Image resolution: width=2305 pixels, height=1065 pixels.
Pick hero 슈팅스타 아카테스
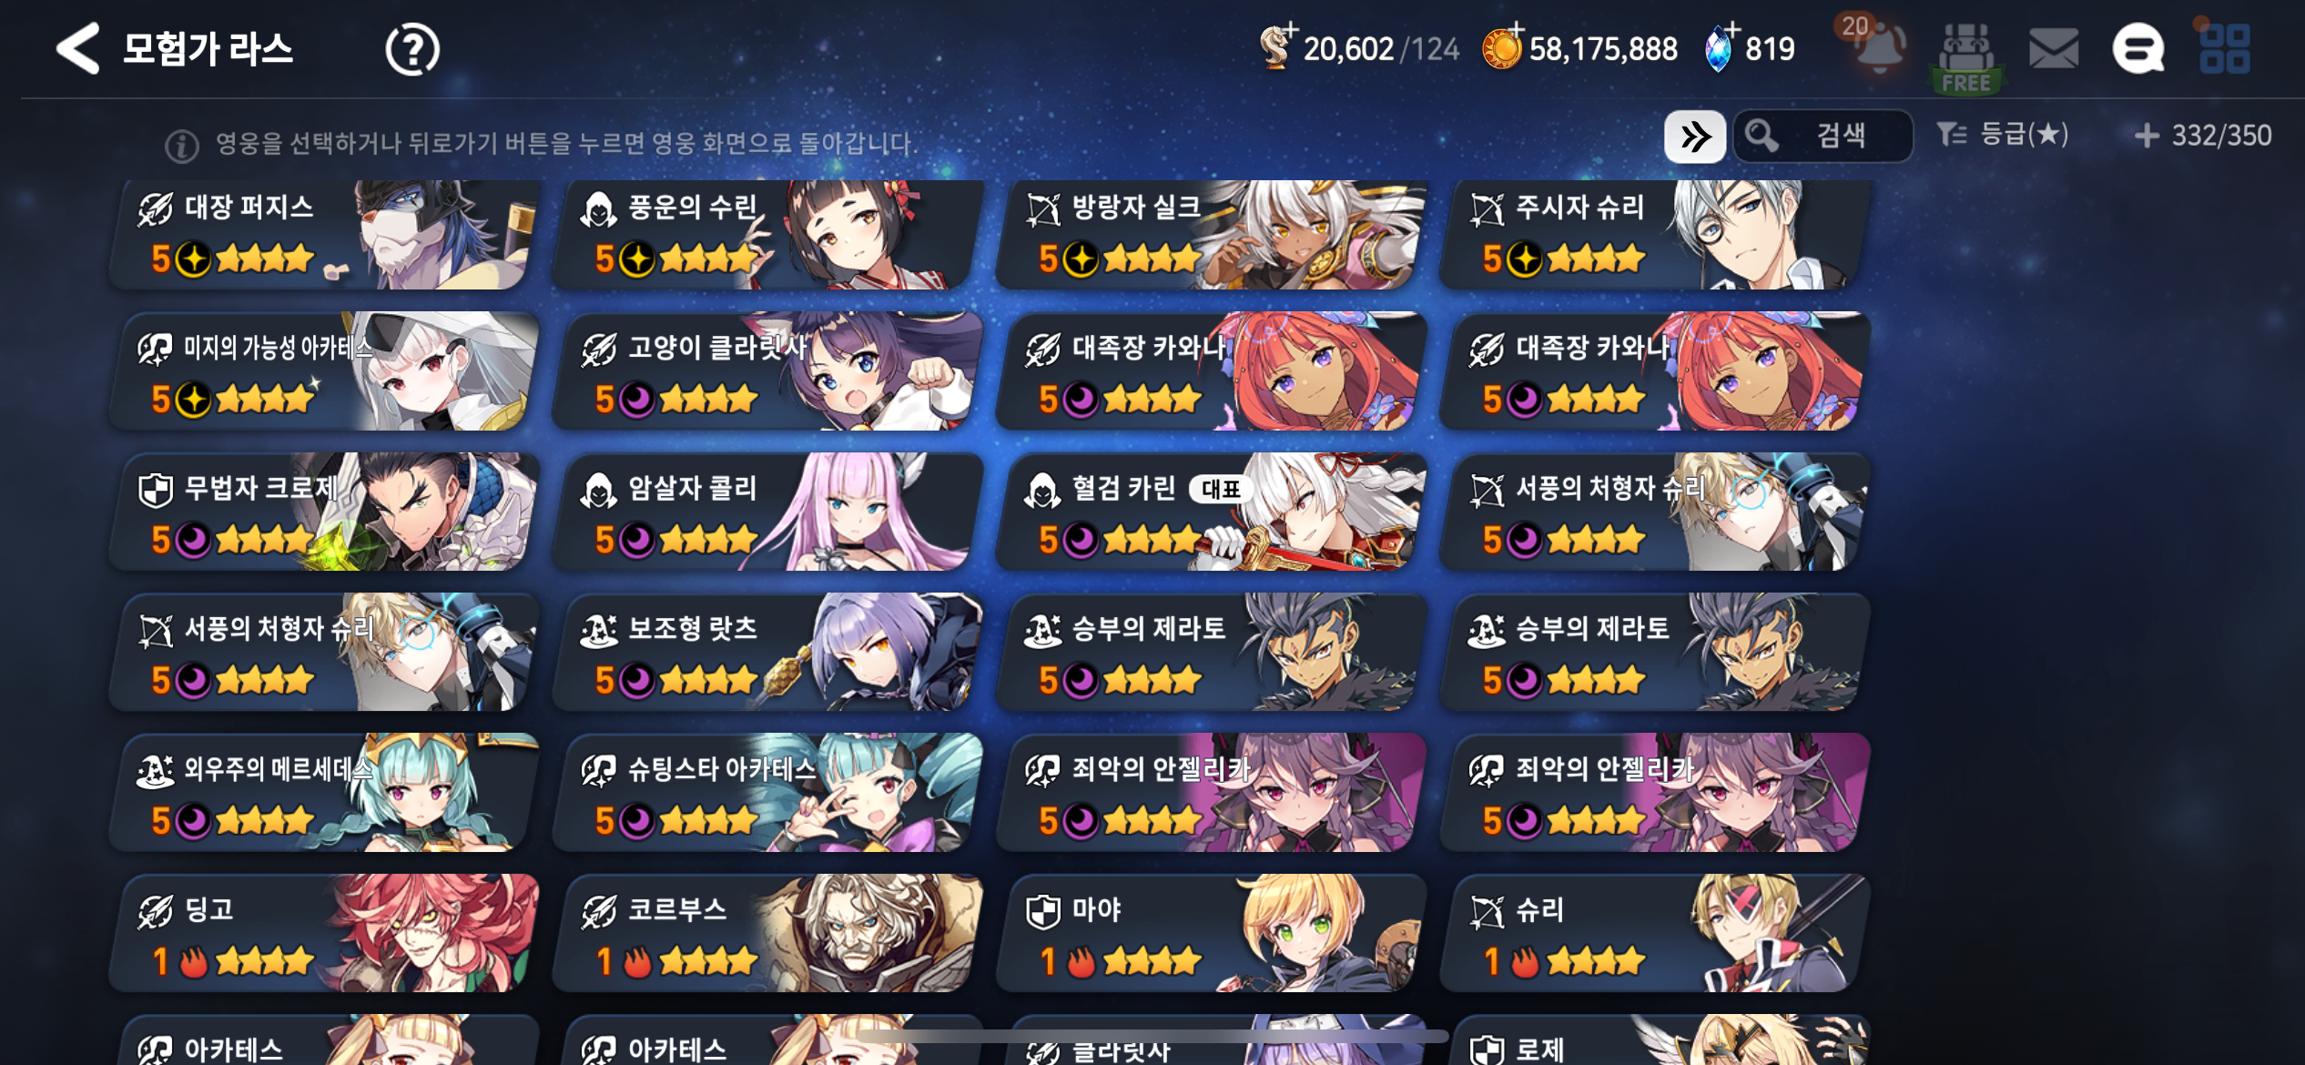[767, 792]
